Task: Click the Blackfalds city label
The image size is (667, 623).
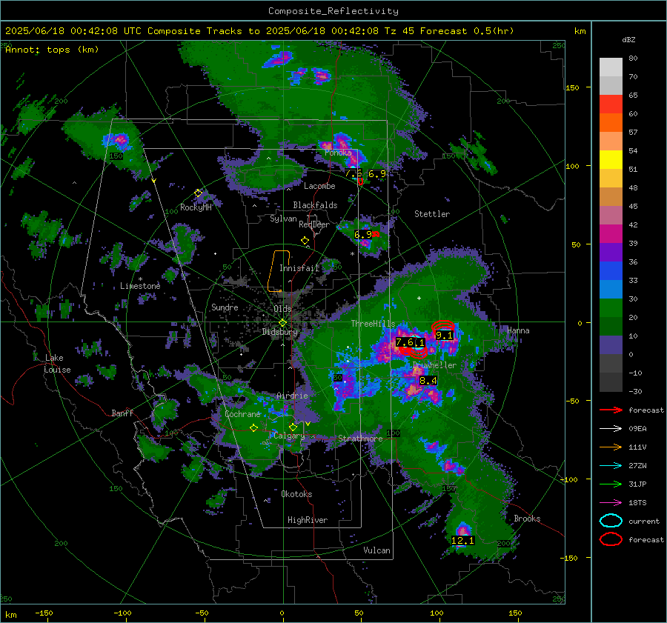Action: pos(315,205)
